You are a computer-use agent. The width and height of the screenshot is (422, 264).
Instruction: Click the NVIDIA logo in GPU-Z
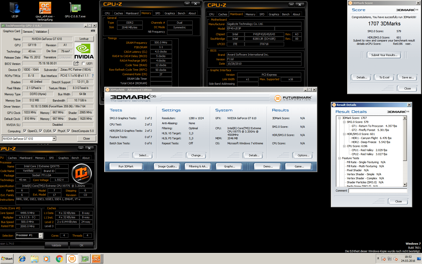point(84,51)
